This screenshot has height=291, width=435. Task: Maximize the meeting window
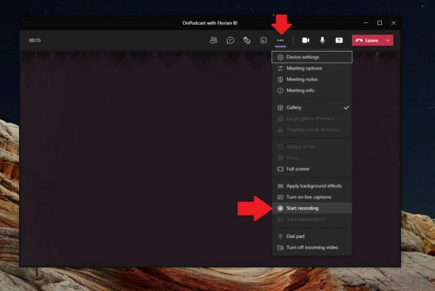click(379, 23)
